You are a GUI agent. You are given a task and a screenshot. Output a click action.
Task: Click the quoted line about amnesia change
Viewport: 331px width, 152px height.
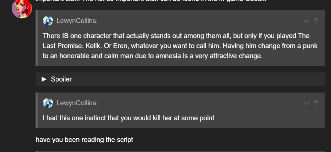pos(153,56)
